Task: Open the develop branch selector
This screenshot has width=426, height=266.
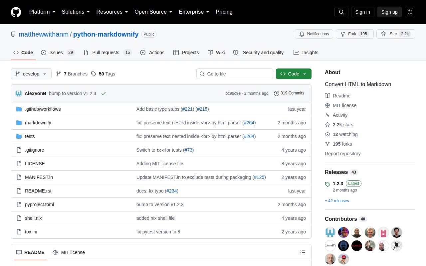Action: click(x=31, y=74)
